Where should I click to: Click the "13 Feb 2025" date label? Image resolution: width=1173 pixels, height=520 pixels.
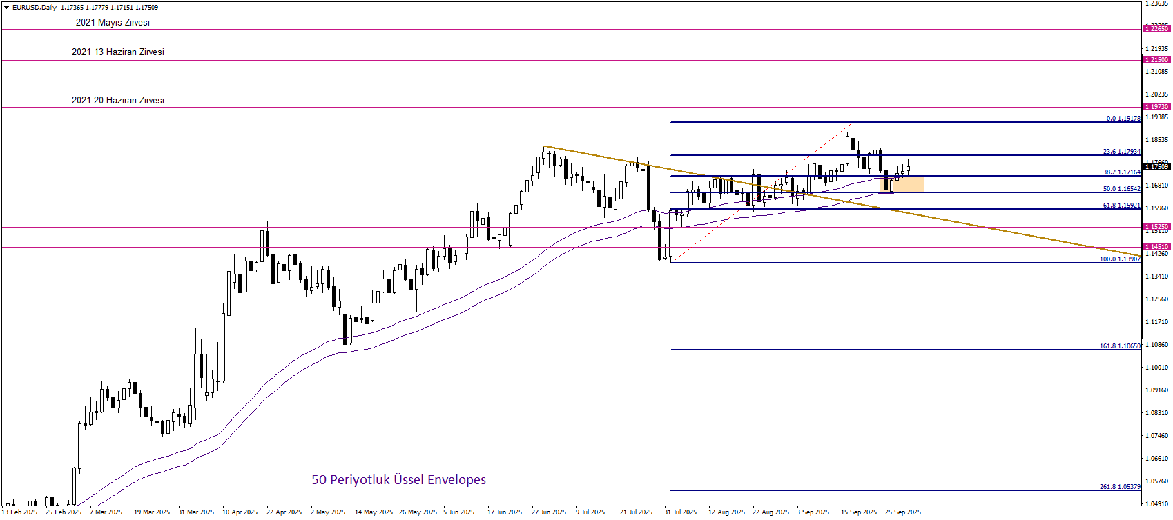(x=19, y=512)
